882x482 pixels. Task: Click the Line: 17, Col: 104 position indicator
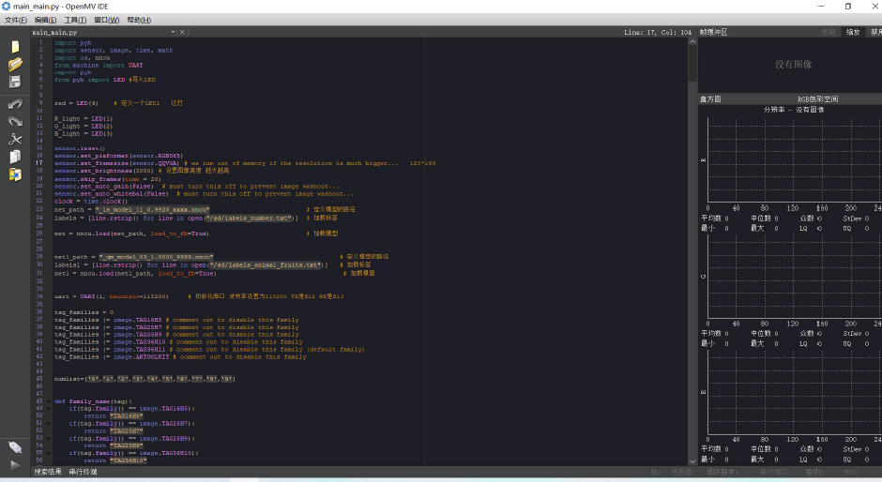click(658, 32)
